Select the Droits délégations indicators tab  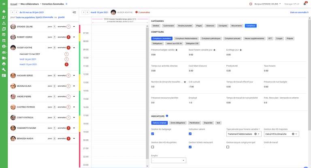178,123
